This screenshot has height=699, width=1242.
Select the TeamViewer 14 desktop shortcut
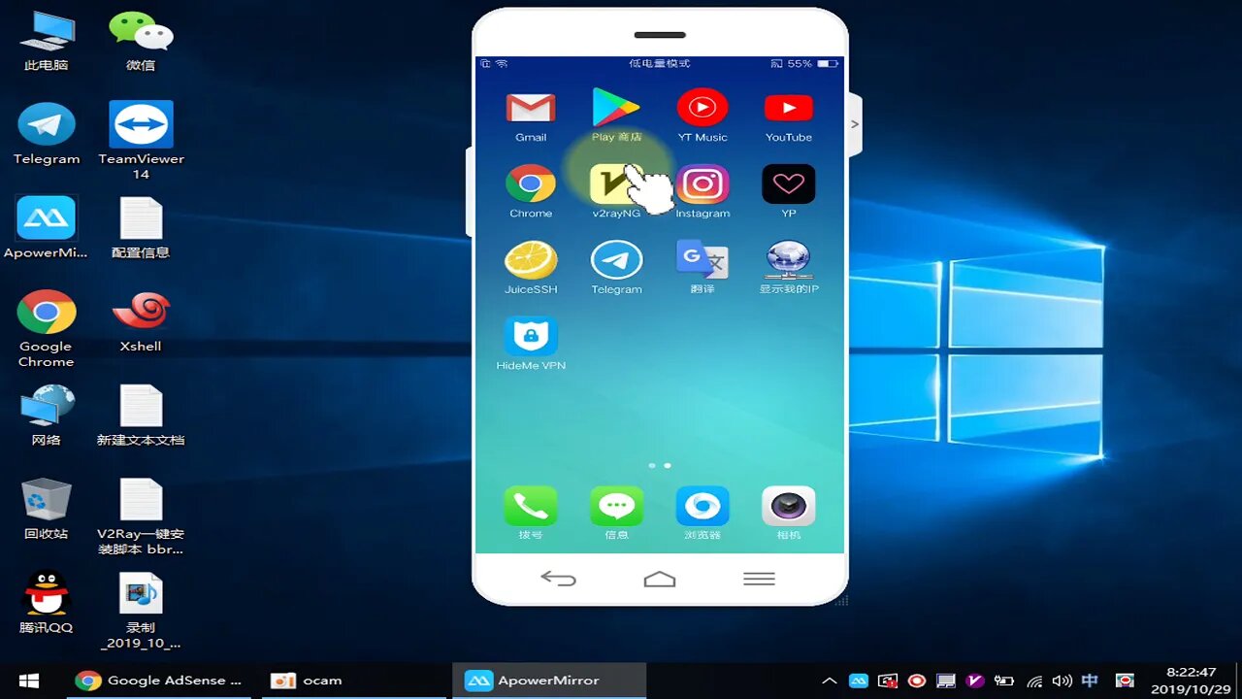click(x=141, y=141)
